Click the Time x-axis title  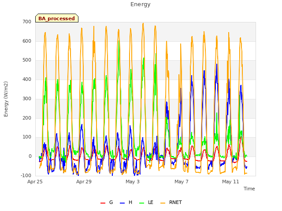pyautogui.click(x=249, y=189)
